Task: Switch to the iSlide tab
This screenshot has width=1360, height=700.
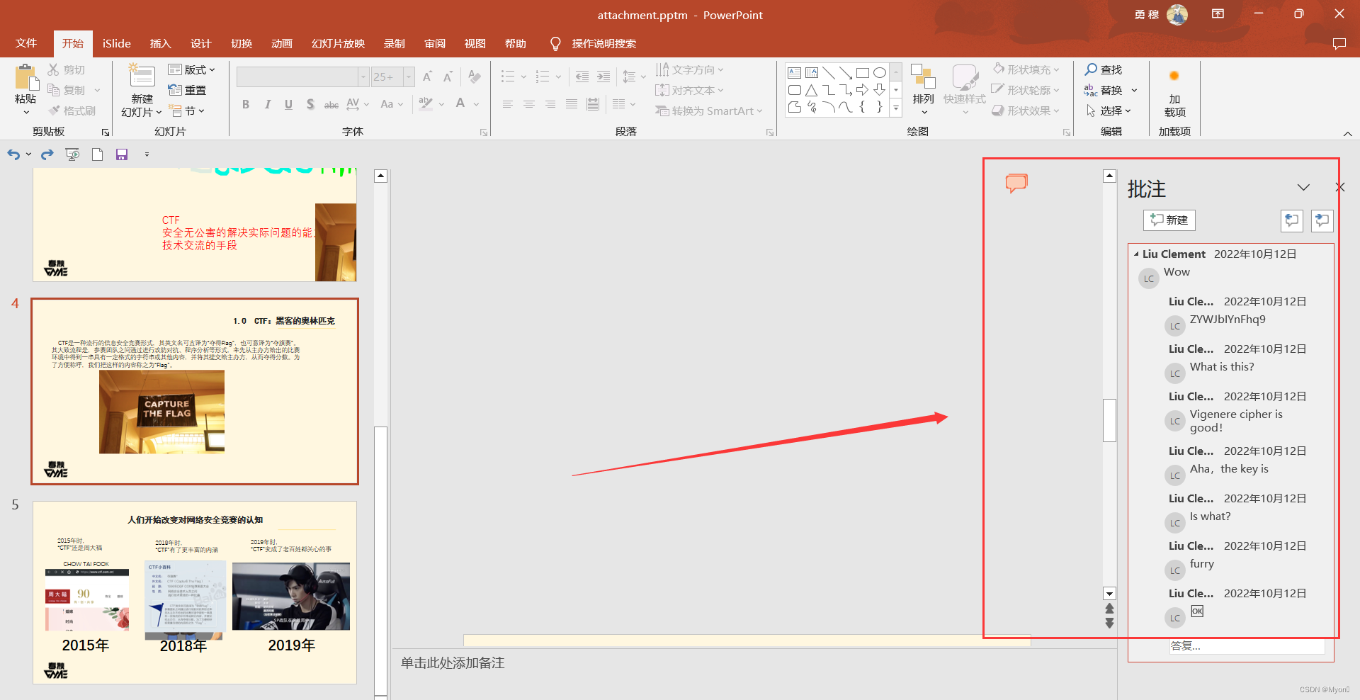Action: (x=116, y=43)
